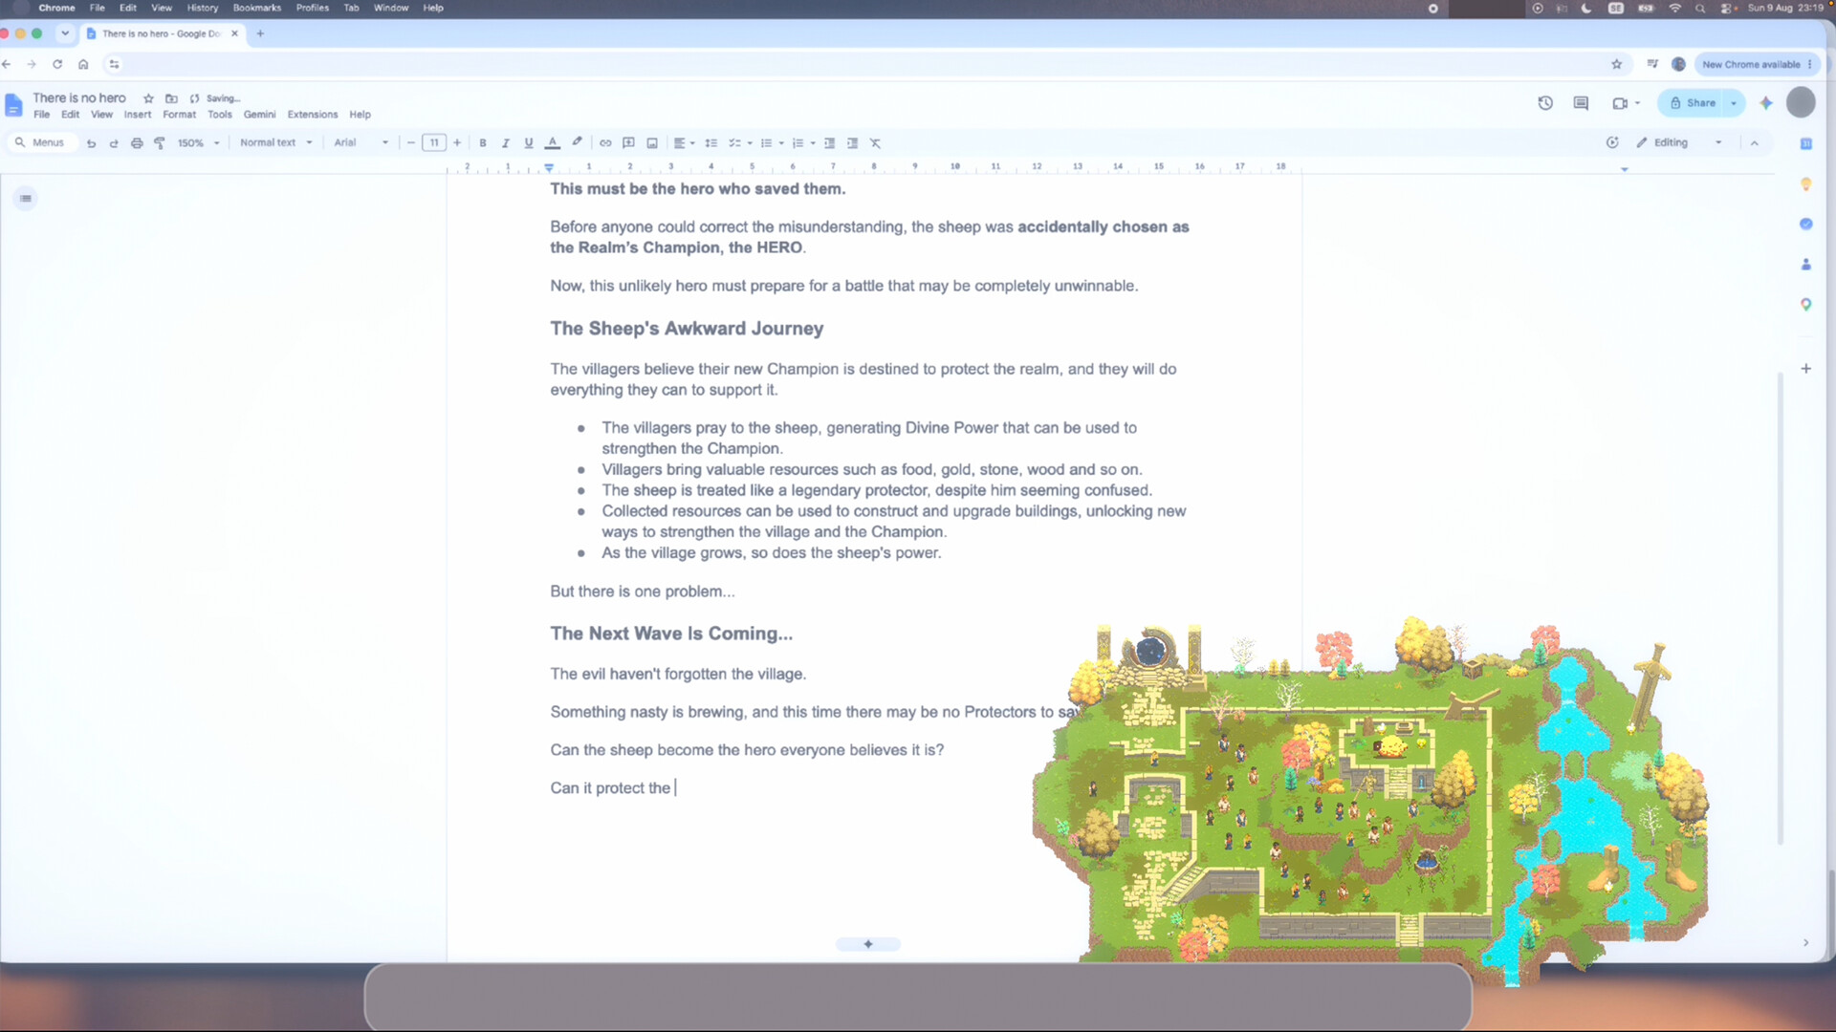Click the Menus search box
The width and height of the screenshot is (1836, 1032).
40,143
